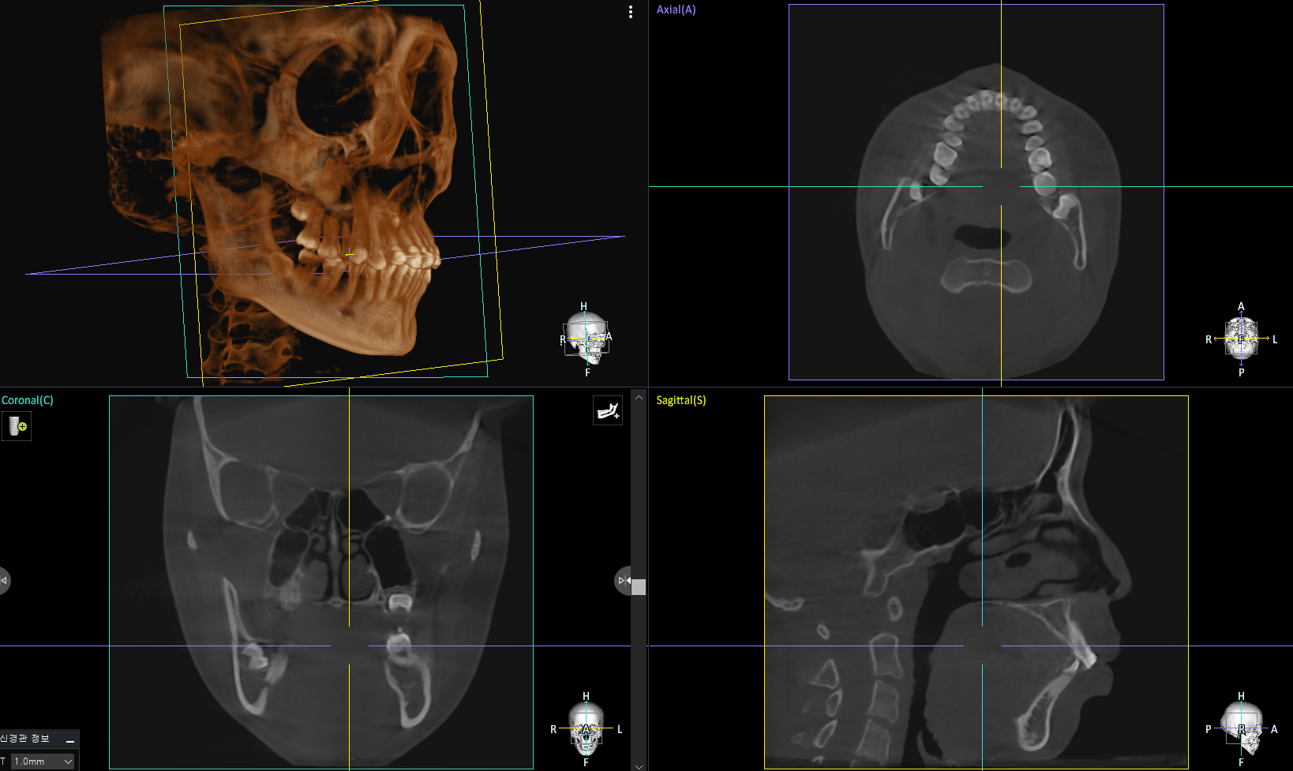Click the scrollbar down arrow
The image size is (1293, 771).
point(639,765)
